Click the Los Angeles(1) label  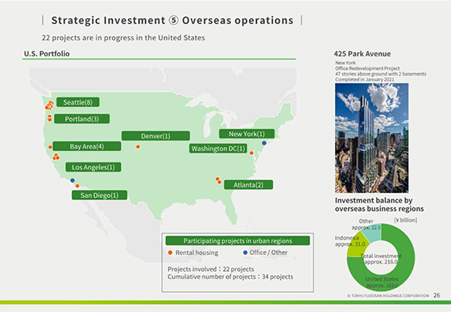click(x=93, y=167)
